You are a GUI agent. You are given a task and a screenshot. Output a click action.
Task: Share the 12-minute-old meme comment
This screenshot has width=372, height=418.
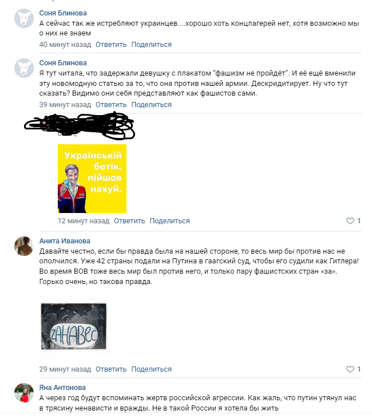[x=170, y=221]
